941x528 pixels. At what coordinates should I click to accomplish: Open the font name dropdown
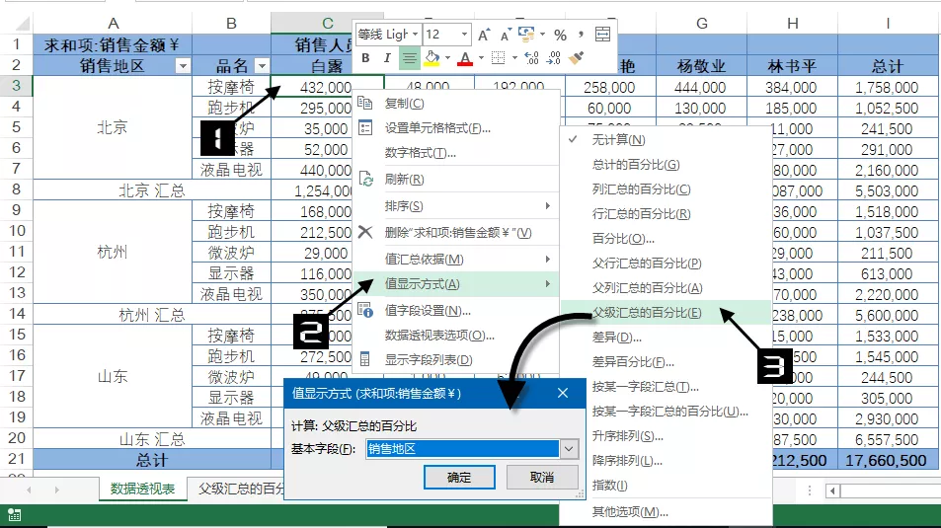415,35
